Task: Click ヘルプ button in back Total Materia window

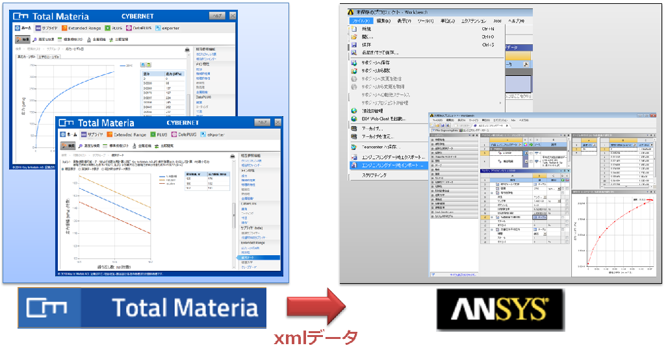Action: [217, 16]
